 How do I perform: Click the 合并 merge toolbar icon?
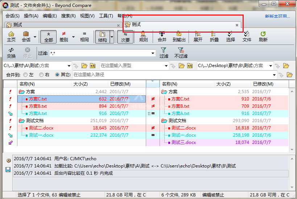(x=162, y=37)
